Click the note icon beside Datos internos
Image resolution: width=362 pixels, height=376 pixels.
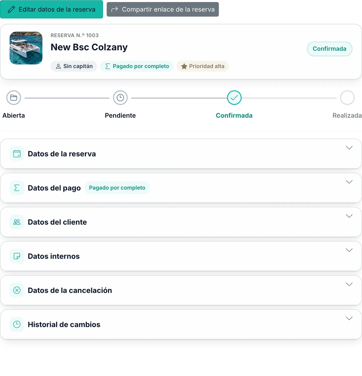pyautogui.click(x=17, y=256)
